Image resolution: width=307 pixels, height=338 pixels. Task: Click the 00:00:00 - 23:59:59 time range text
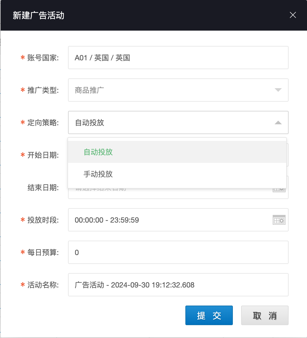click(x=107, y=220)
